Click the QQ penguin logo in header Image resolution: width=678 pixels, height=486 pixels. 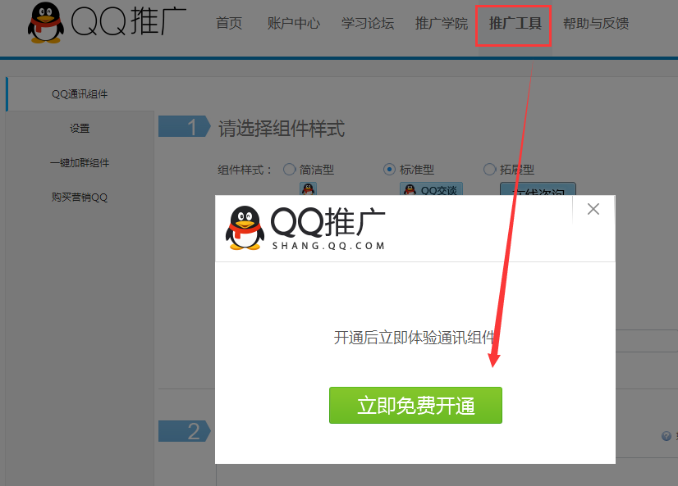point(44,23)
